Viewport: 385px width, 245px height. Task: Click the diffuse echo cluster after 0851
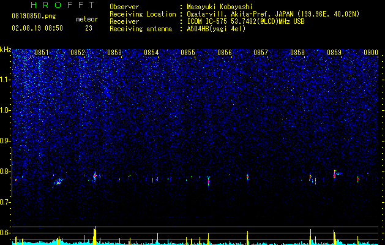58,182
